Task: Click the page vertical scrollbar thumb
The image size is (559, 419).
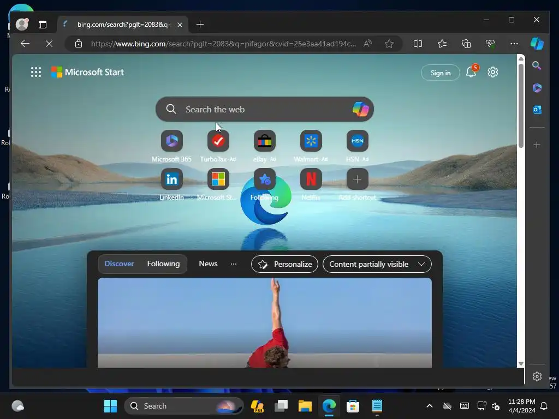Action: click(x=521, y=105)
